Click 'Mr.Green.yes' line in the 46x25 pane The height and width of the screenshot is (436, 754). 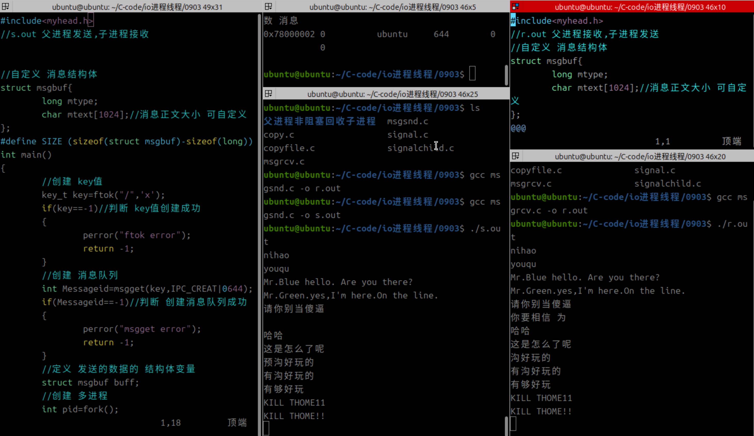(x=351, y=296)
